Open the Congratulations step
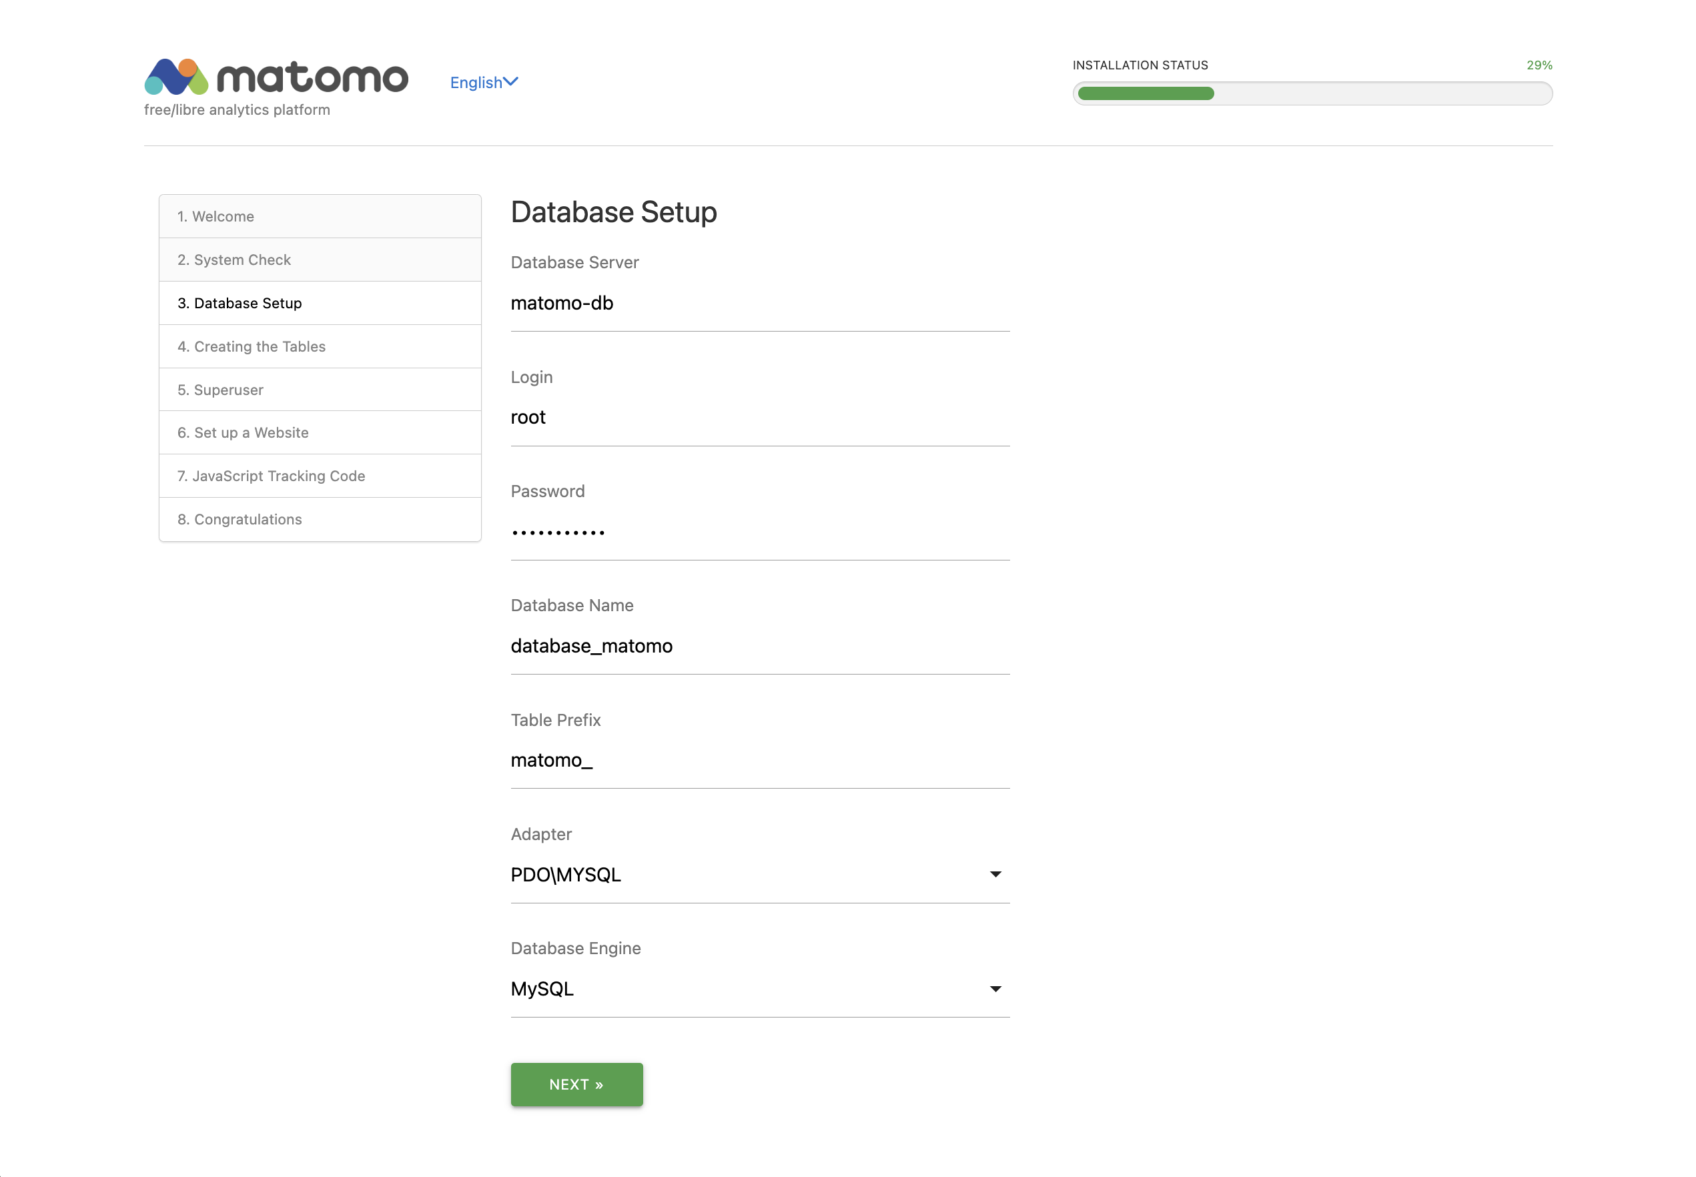Image resolution: width=1696 pixels, height=1177 pixels. pos(320,519)
